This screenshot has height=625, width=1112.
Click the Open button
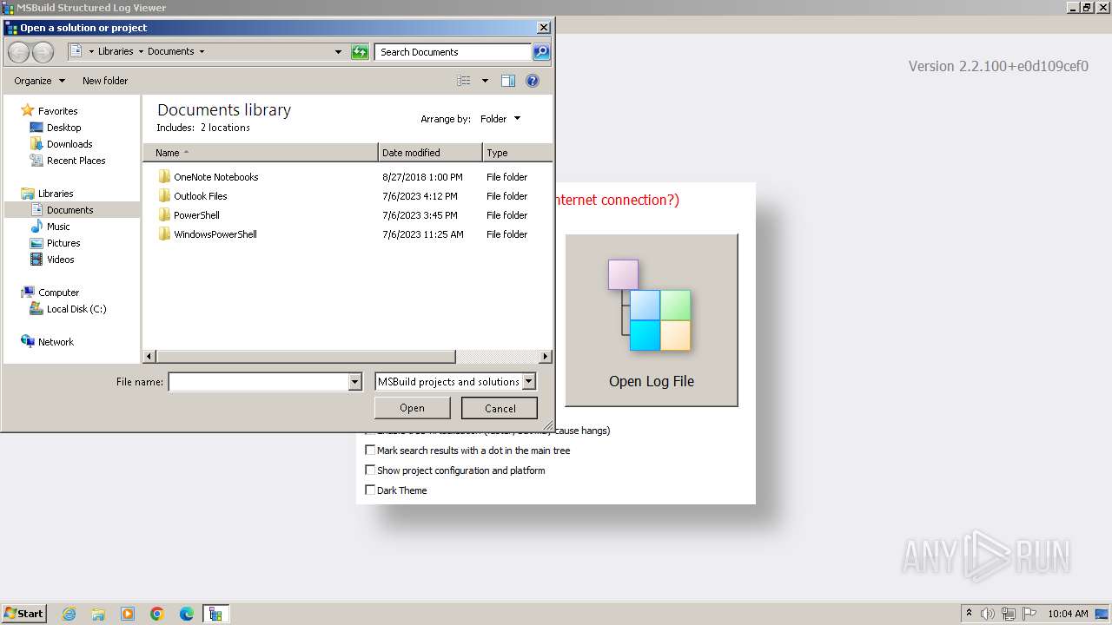(x=412, y=408)
